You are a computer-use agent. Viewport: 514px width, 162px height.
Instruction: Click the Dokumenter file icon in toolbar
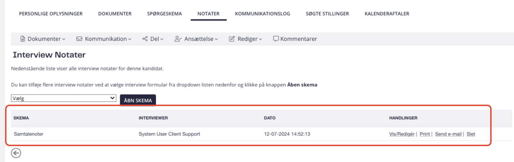pyautogui.click(x=23, y=39)
